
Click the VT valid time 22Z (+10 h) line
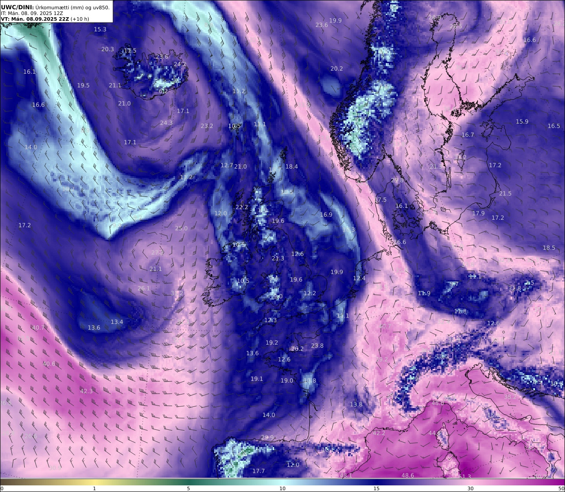coord(45,19)
